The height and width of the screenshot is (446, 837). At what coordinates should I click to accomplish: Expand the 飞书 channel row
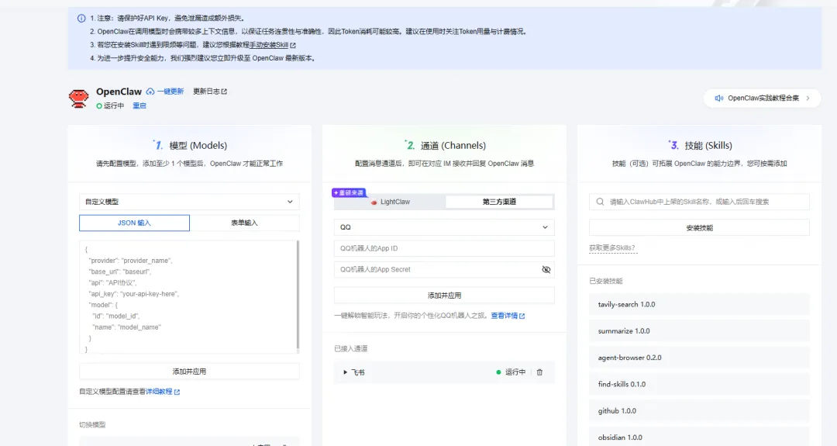pos(345,372)
